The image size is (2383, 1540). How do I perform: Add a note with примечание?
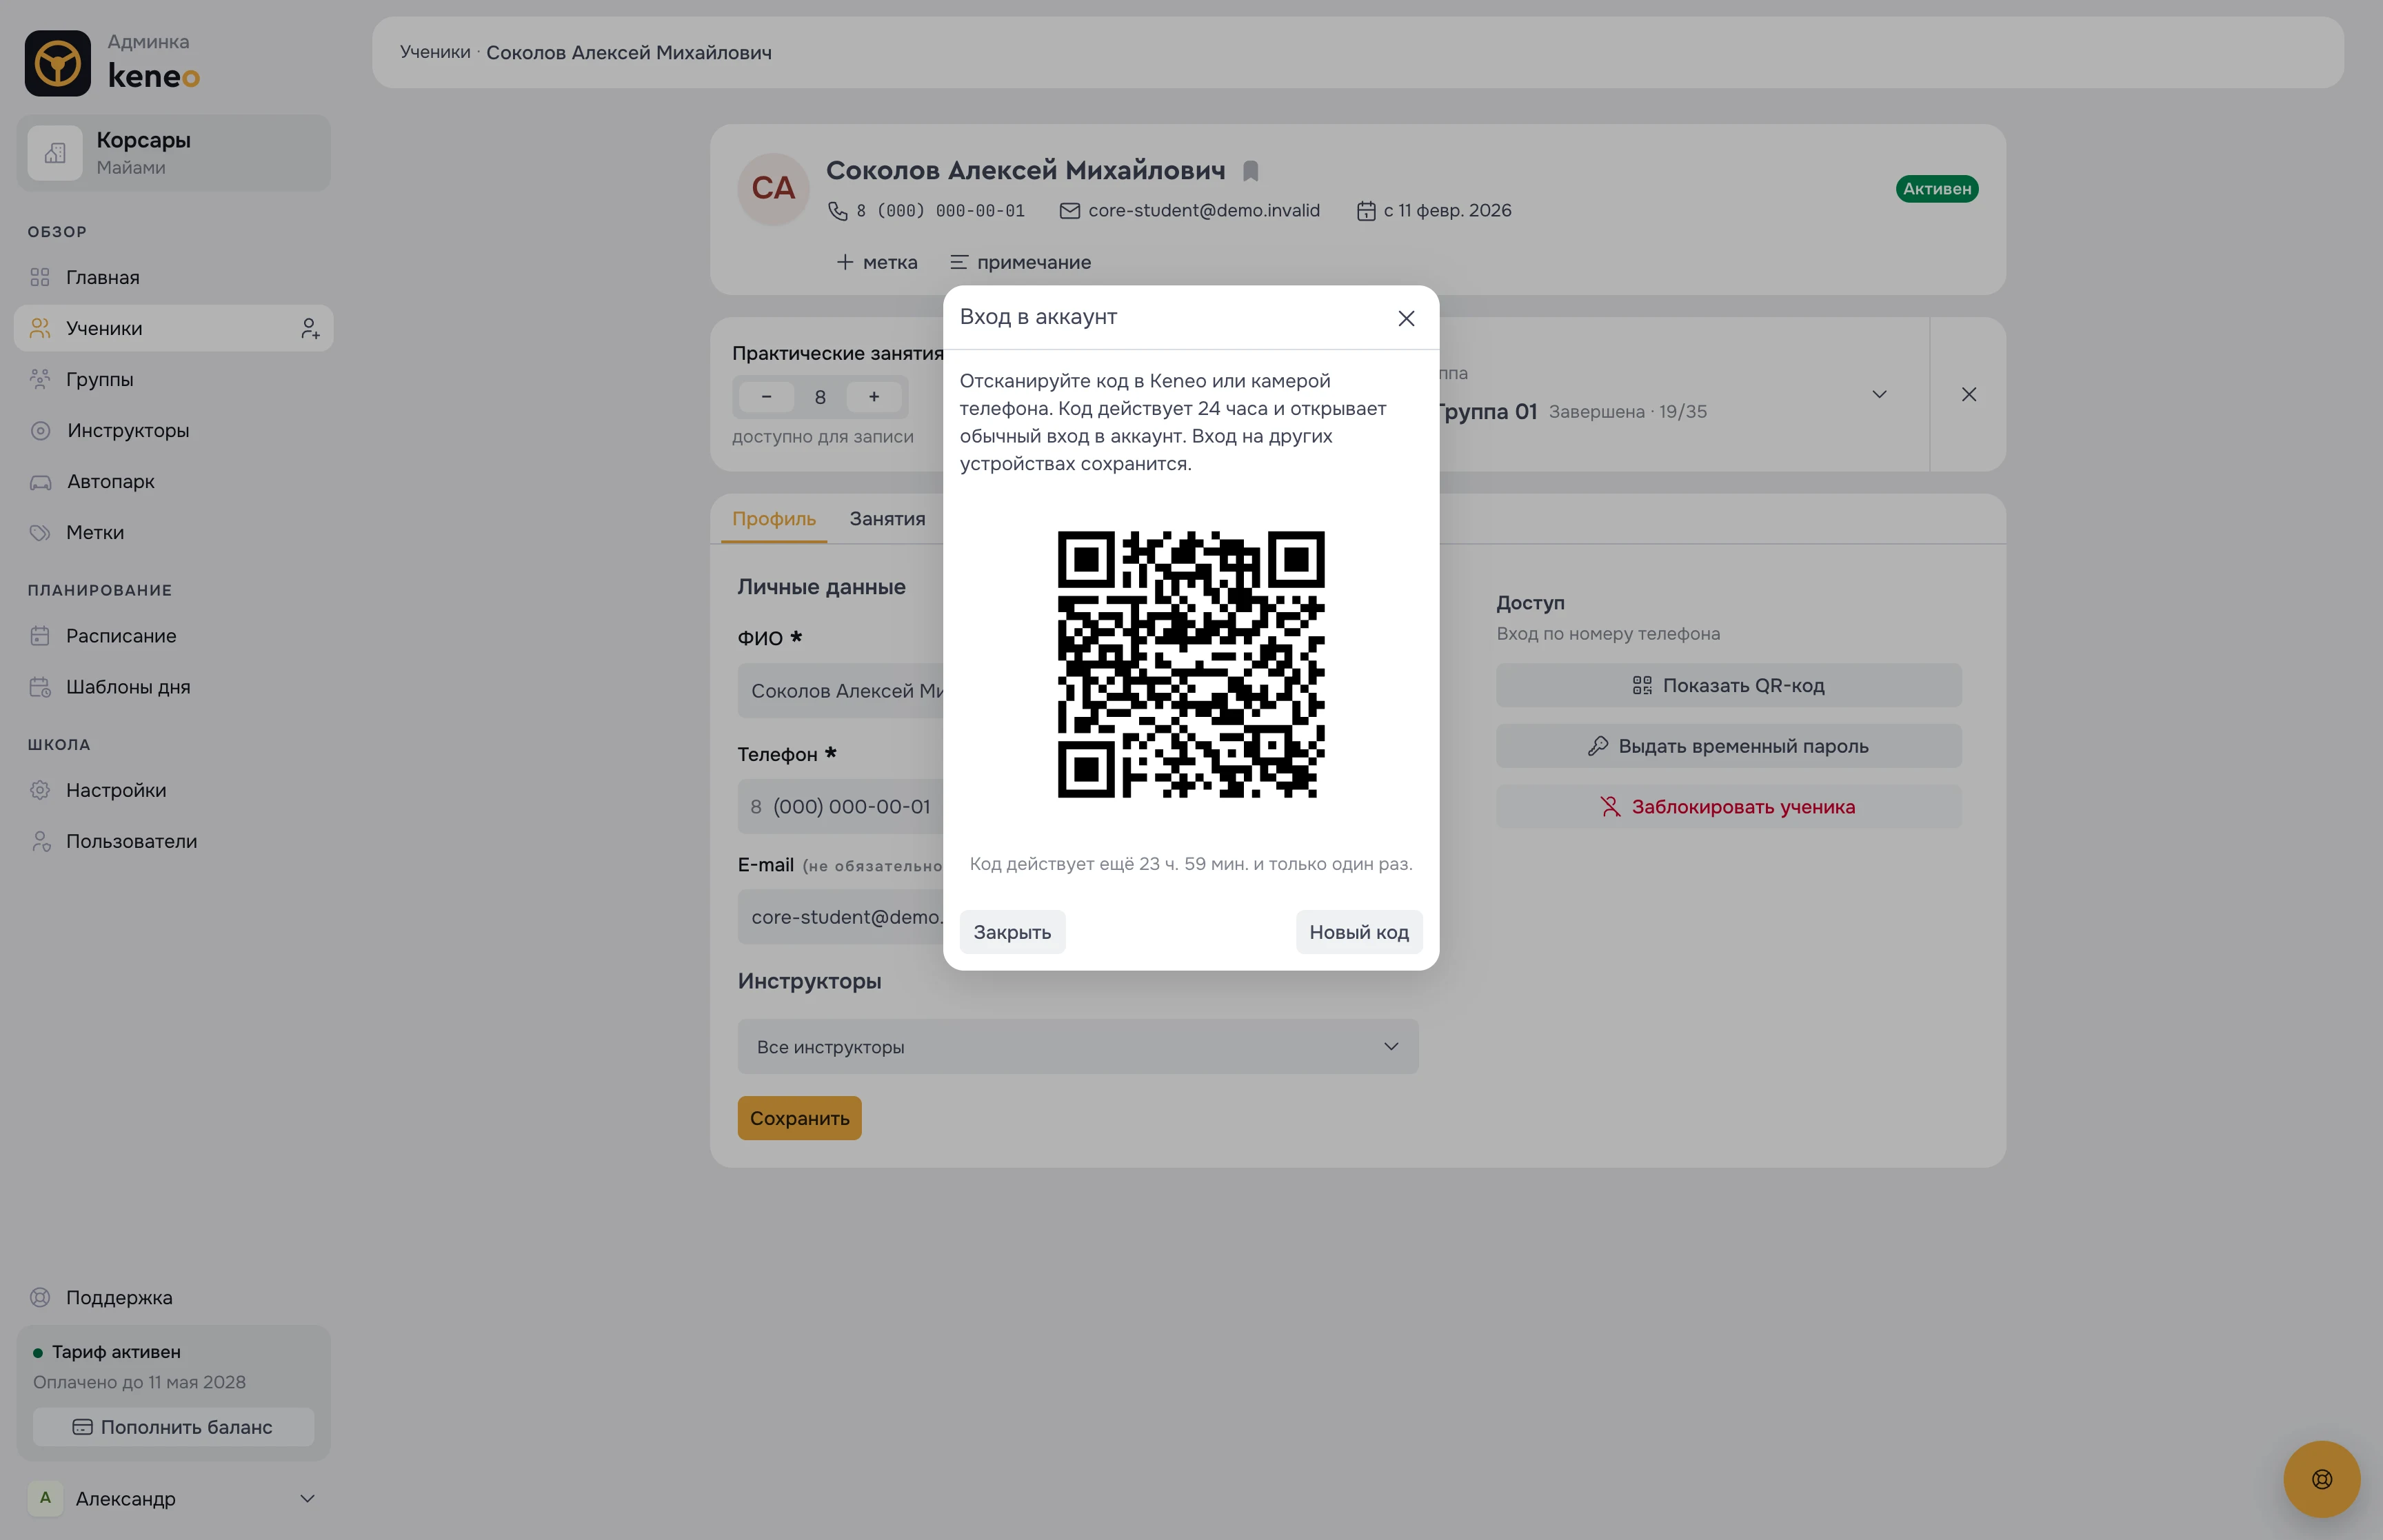[1020, 262]
